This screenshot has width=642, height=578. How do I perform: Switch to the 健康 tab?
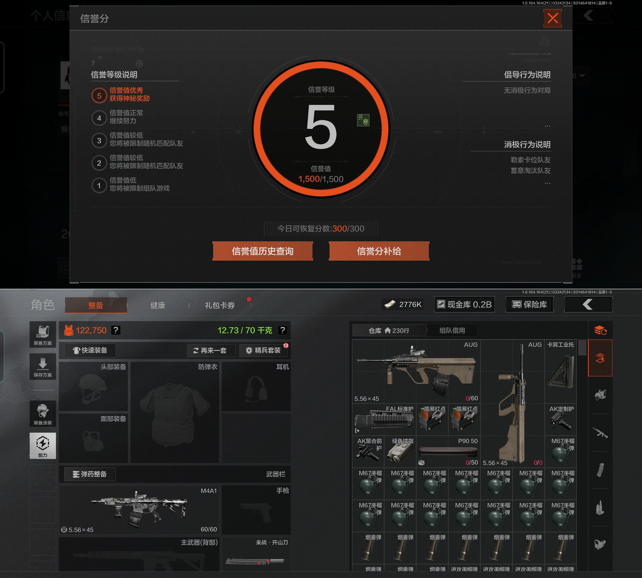[158, 305]
